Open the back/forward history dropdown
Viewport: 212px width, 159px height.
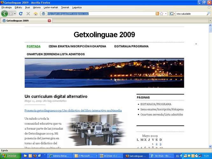tap(15, 14)
